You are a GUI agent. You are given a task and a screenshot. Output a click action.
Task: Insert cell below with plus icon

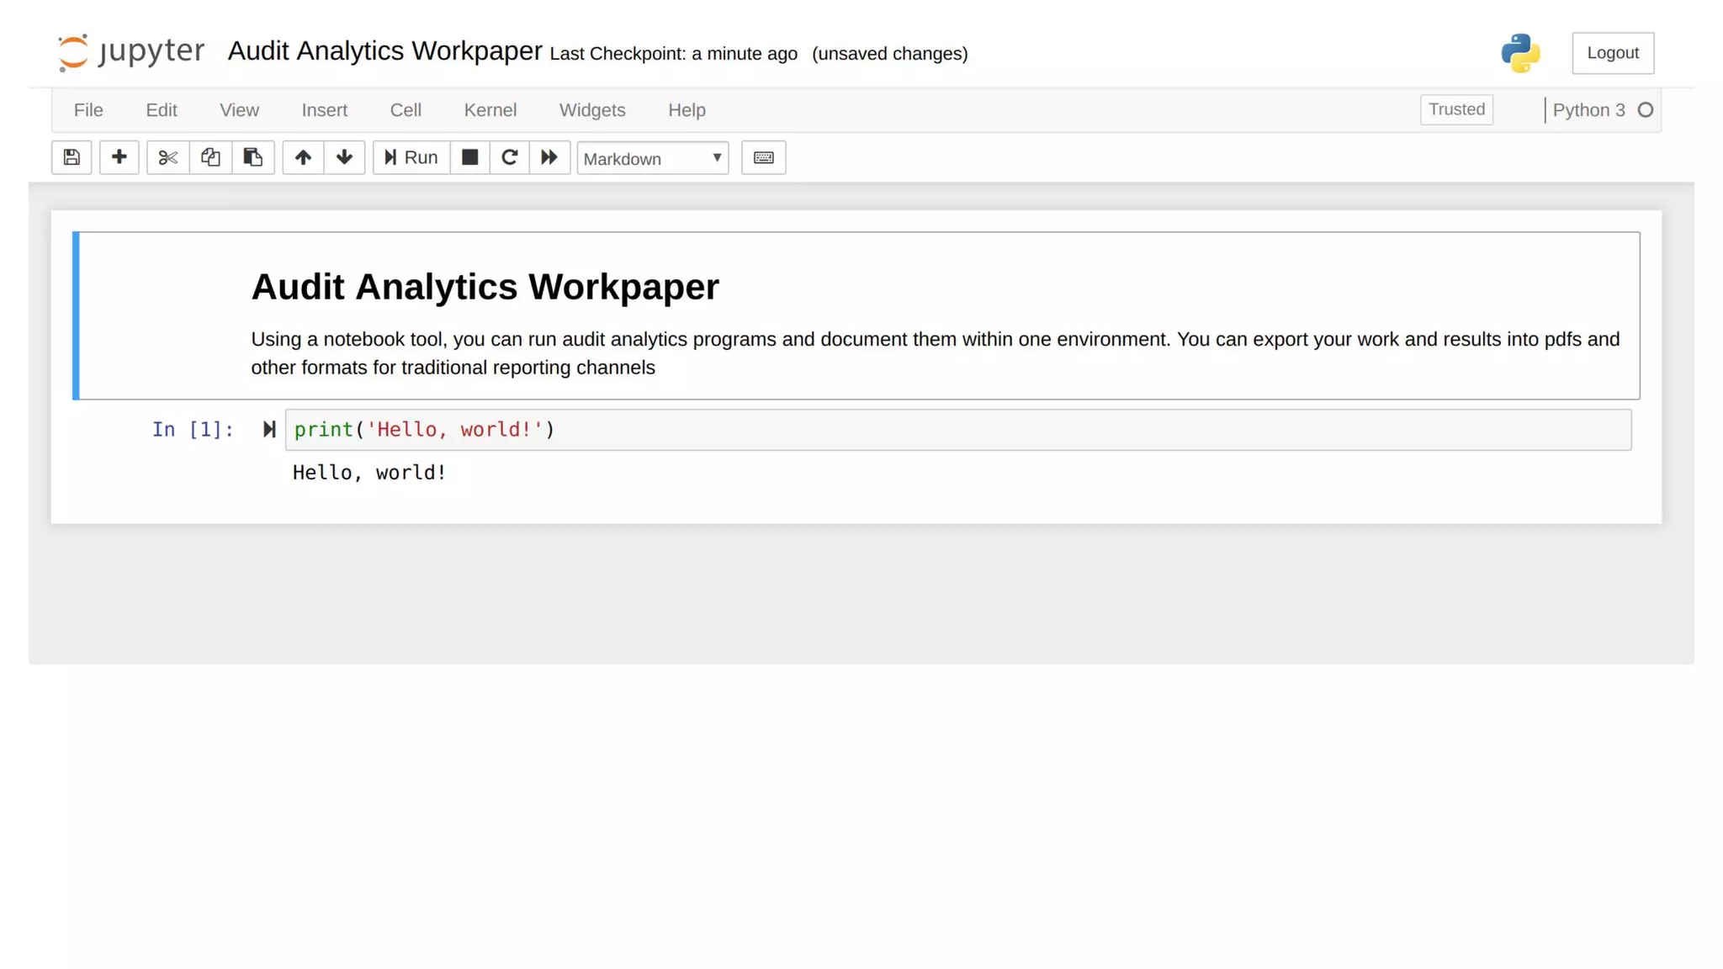point(119,157)
